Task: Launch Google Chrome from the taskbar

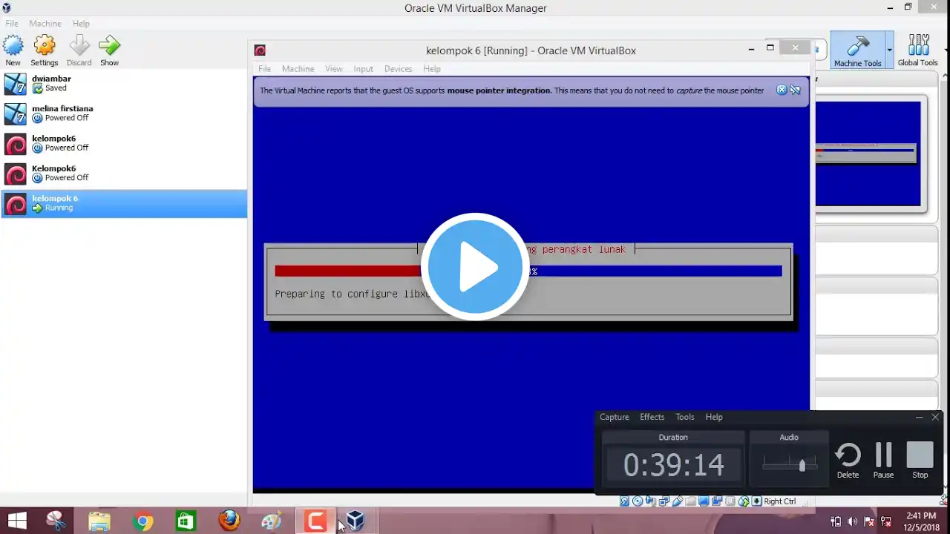Action: point(142,521)
